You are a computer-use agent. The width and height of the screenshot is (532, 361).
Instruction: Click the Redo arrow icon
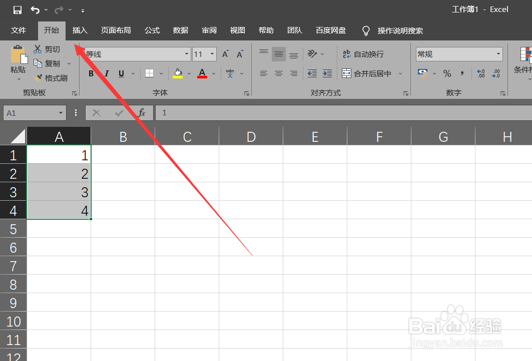tap(59, 10)
